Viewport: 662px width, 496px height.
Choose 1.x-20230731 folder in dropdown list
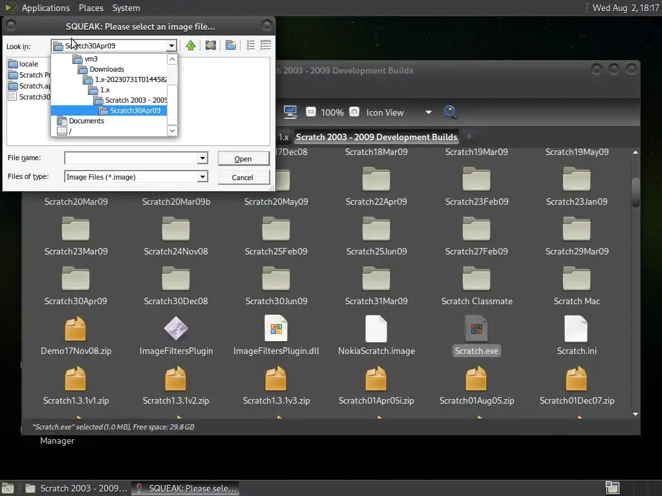click(109, 79)
